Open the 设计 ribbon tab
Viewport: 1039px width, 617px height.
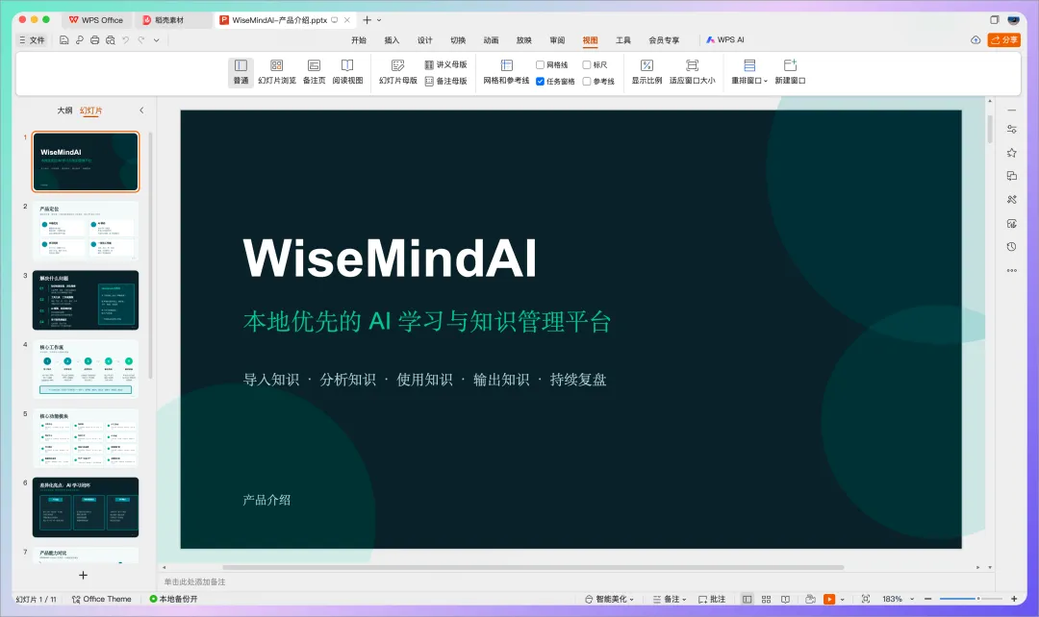425,40
